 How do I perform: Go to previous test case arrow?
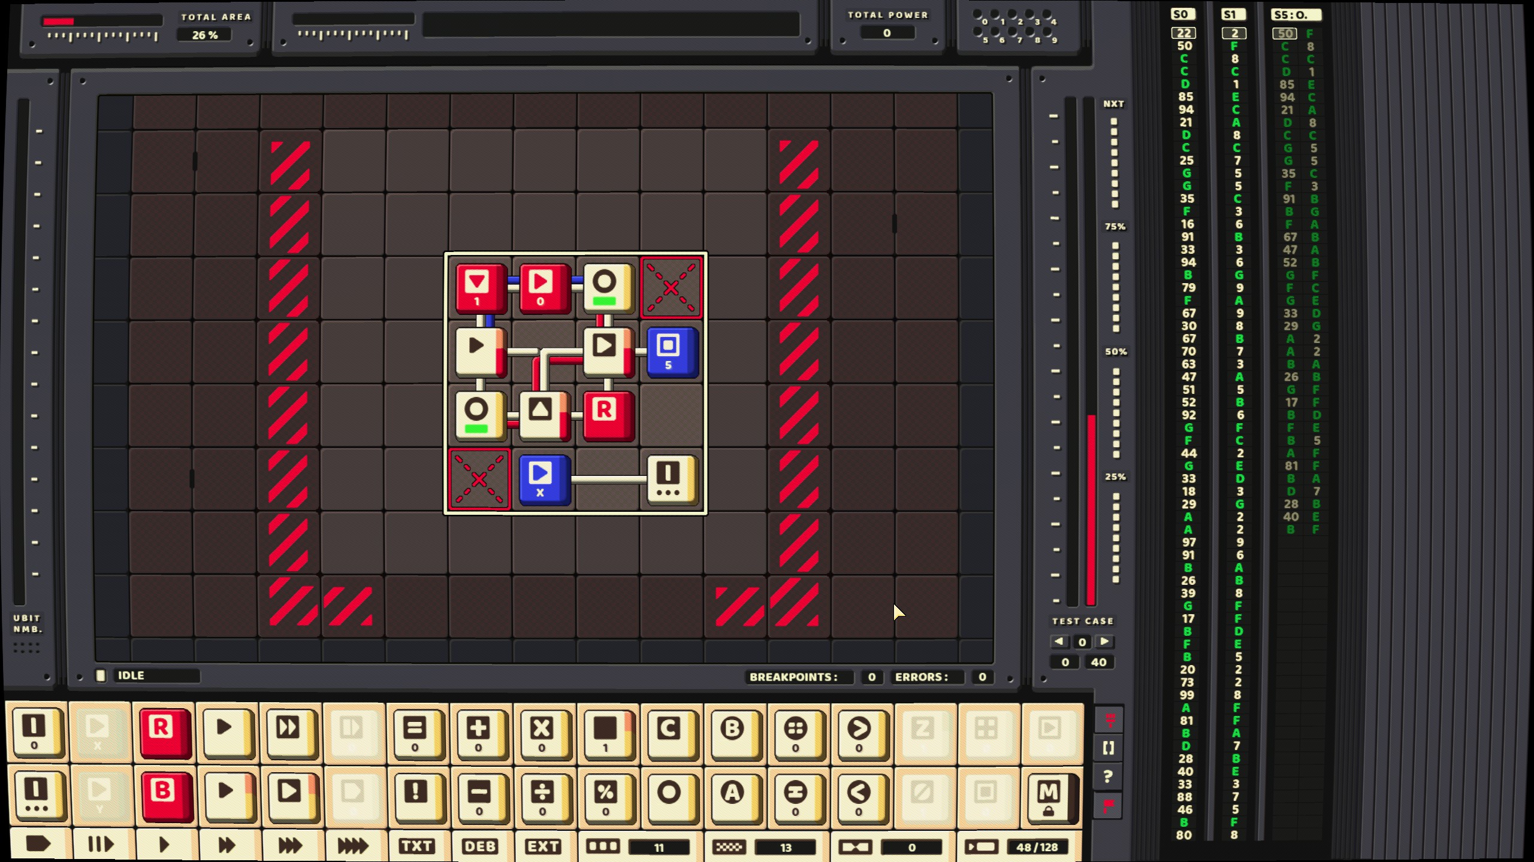[x=1059, y=641]
